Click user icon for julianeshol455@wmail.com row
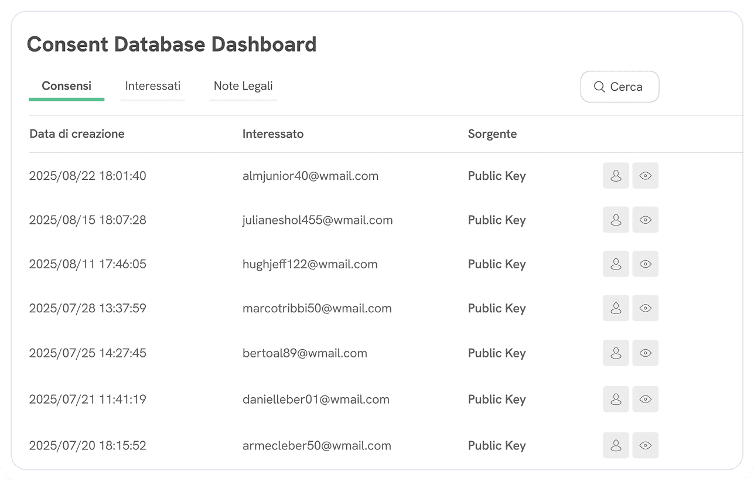Screen dimensions: 754x481 point(616,220)
